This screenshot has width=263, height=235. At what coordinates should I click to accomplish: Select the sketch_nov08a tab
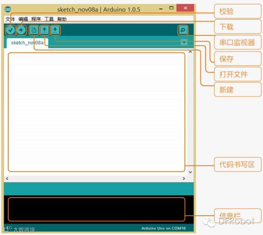28,43
